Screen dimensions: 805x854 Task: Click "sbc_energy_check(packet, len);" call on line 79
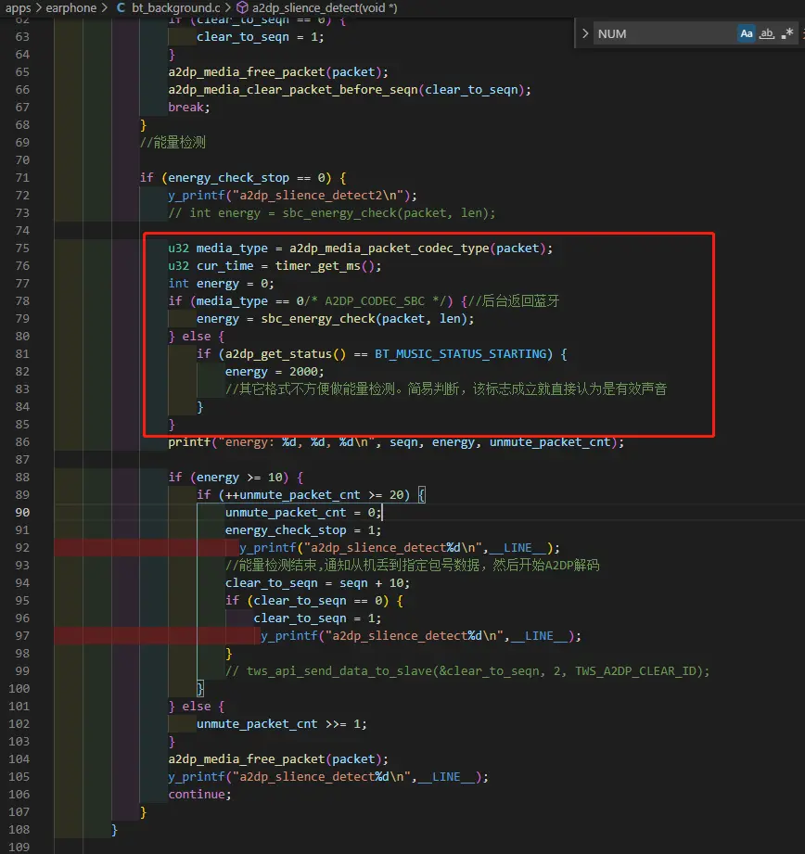[367, 319]
